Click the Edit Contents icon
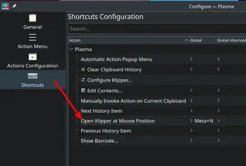 coord(83,91)
